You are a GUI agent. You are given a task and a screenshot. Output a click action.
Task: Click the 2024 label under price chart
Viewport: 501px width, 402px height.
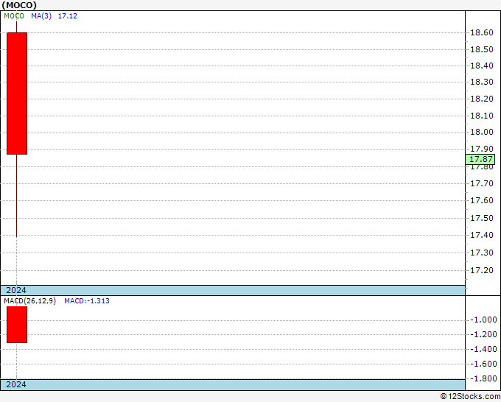pyautogui.click(x=16, y=290)
